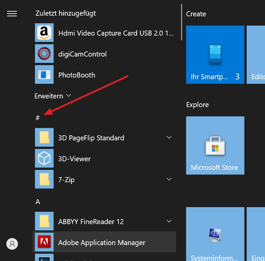Screen dimensions: 265x261
Task: Click the 7-Zip folder label
Action: point(66,180)
